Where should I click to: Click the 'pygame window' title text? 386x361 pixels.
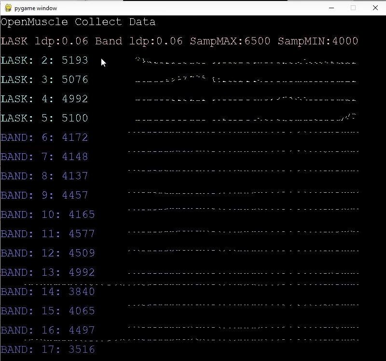tap(36, 8)
